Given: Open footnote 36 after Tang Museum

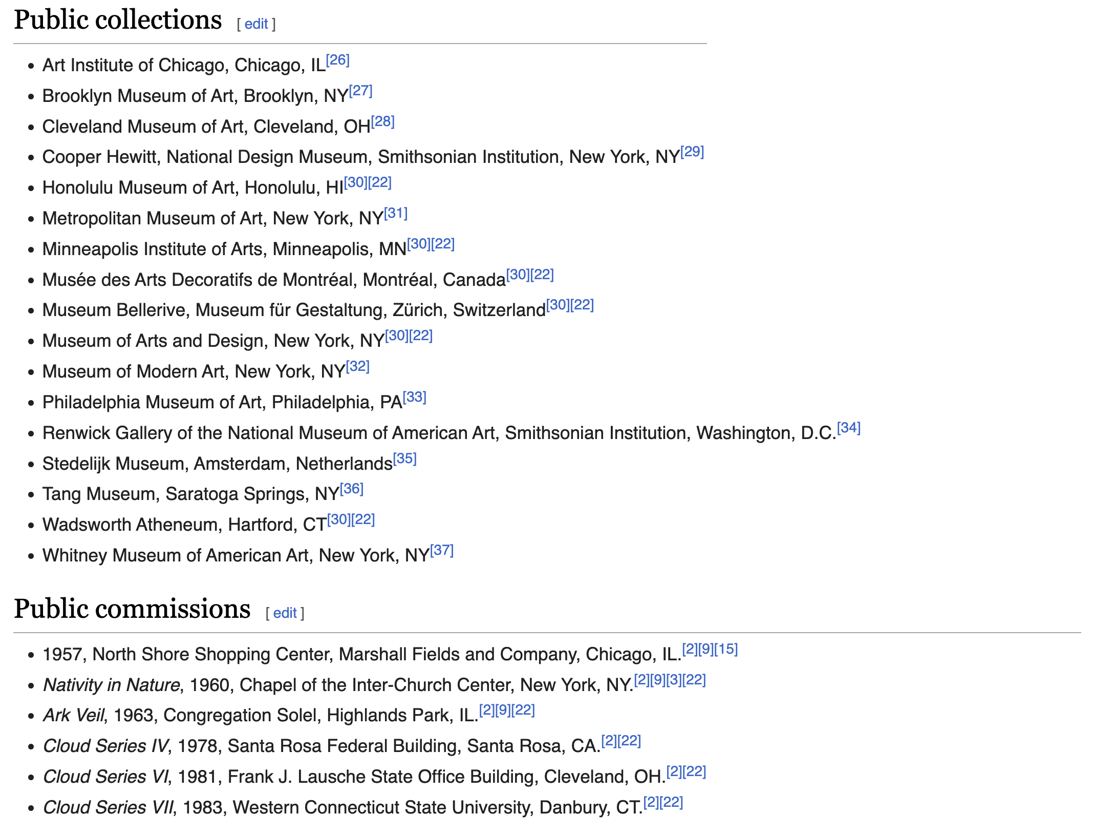Looking at the screenshot, I should (352, 489).
